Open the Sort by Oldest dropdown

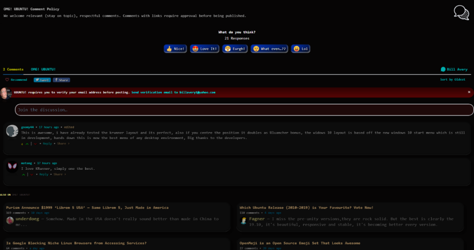pyautogui.click(x=452, y=79)
